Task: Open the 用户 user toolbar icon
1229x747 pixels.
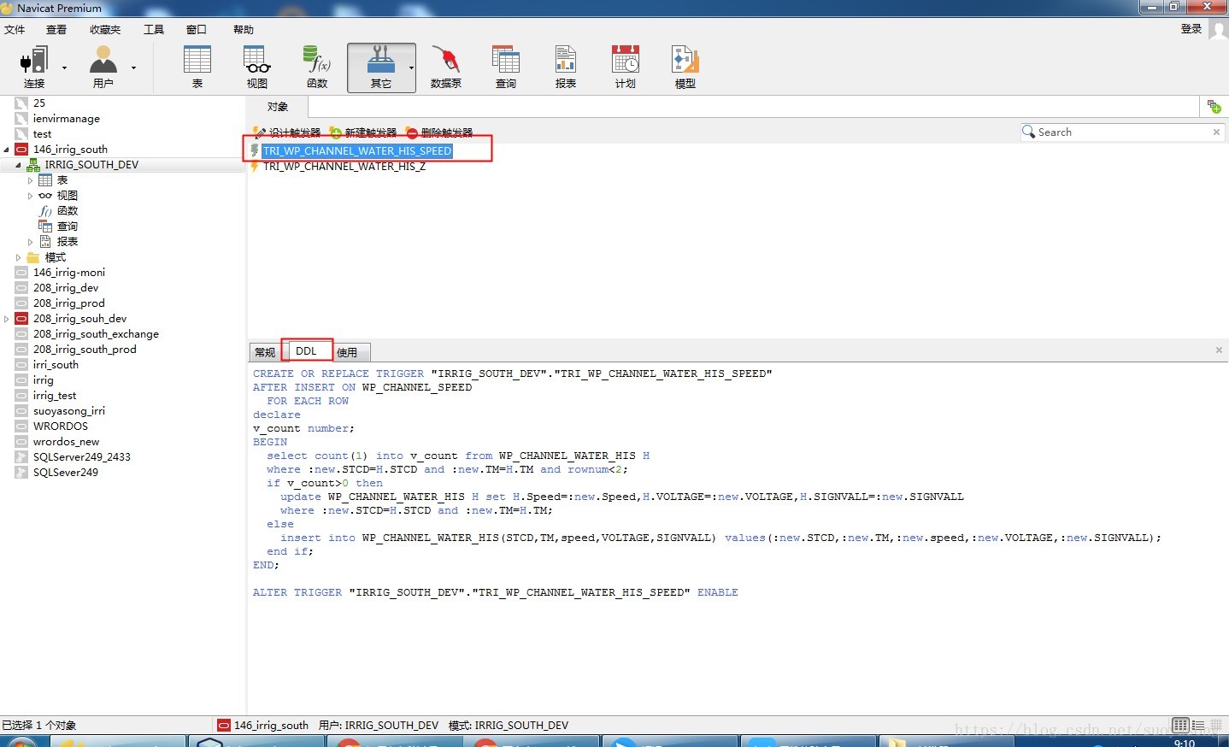Action: [103, 67]
